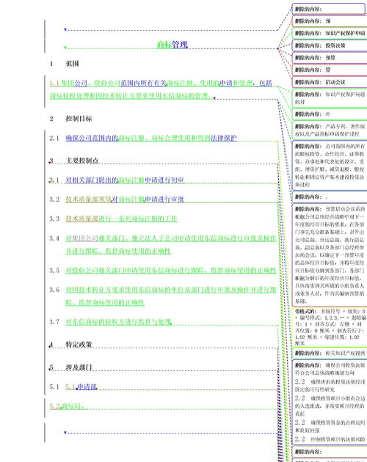Open deletion balloon reading 预
Viewport: 367px width, 462px height.
point(330,21)
